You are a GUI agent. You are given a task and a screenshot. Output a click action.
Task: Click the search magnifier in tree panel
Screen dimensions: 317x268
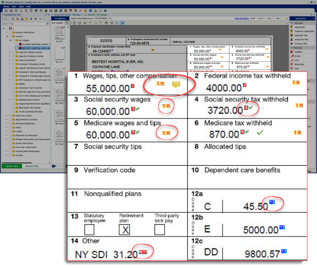coord(48,24)
